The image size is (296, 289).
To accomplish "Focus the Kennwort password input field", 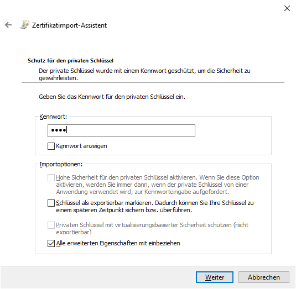I will point(121,130).
